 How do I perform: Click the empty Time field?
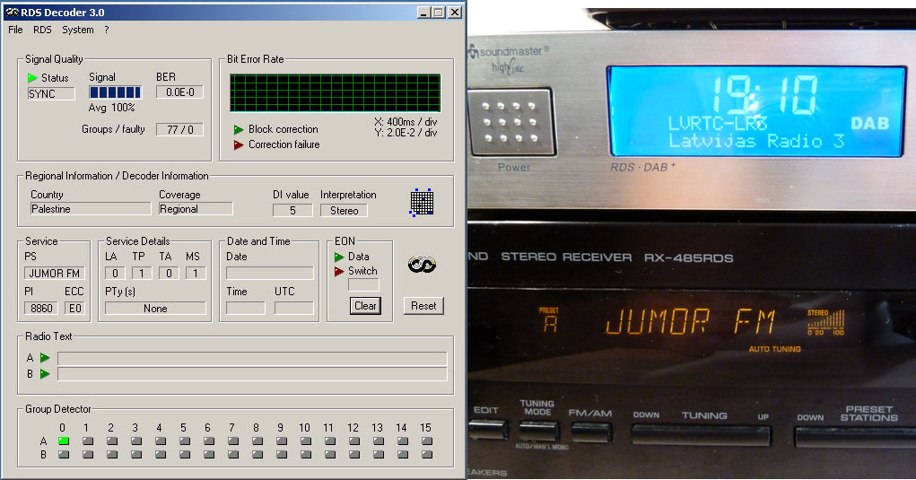tap(245, 308)
